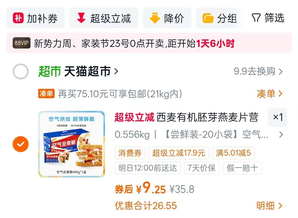Uncheck the 西麦燕麦片 item checkbox
Image resolution: width=298 pixels, height=218 pixels.
(x=21, y=144)
